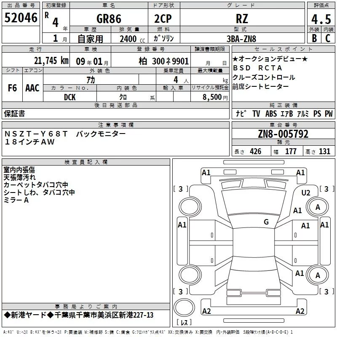
Task: Select the model code 3BA-ZN8
Action: (x=241, y=39)
